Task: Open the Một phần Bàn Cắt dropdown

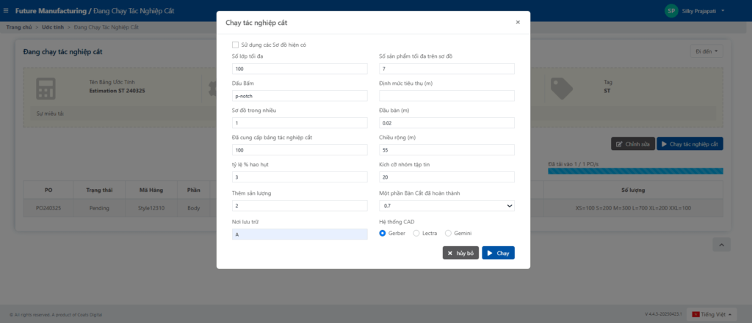Action: pos(446,207)
